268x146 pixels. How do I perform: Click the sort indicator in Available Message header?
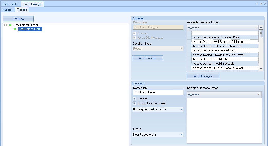click(256, 28)
